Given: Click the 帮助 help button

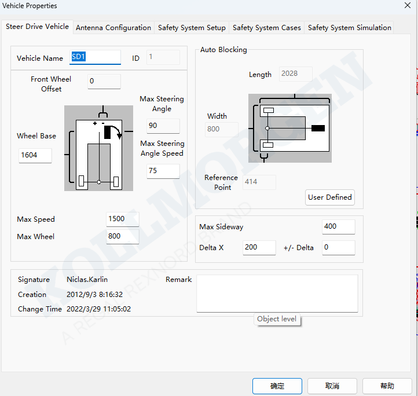Looking at the screenshot, I should tap(387, 386).
